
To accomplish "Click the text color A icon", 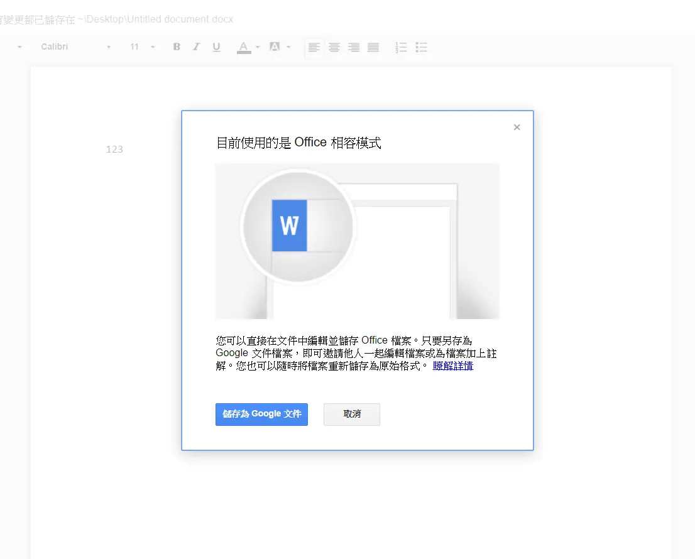I will [x=244, y=47].
